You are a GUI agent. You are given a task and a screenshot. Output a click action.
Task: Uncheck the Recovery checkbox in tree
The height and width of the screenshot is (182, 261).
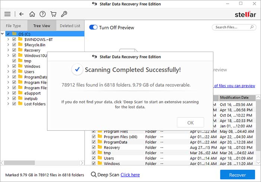pos(14,50)
